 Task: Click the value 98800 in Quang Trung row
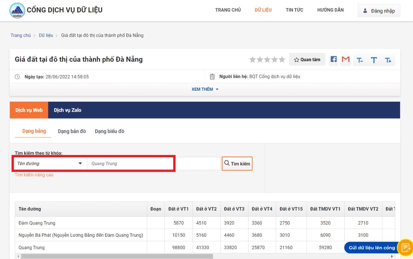178,247
